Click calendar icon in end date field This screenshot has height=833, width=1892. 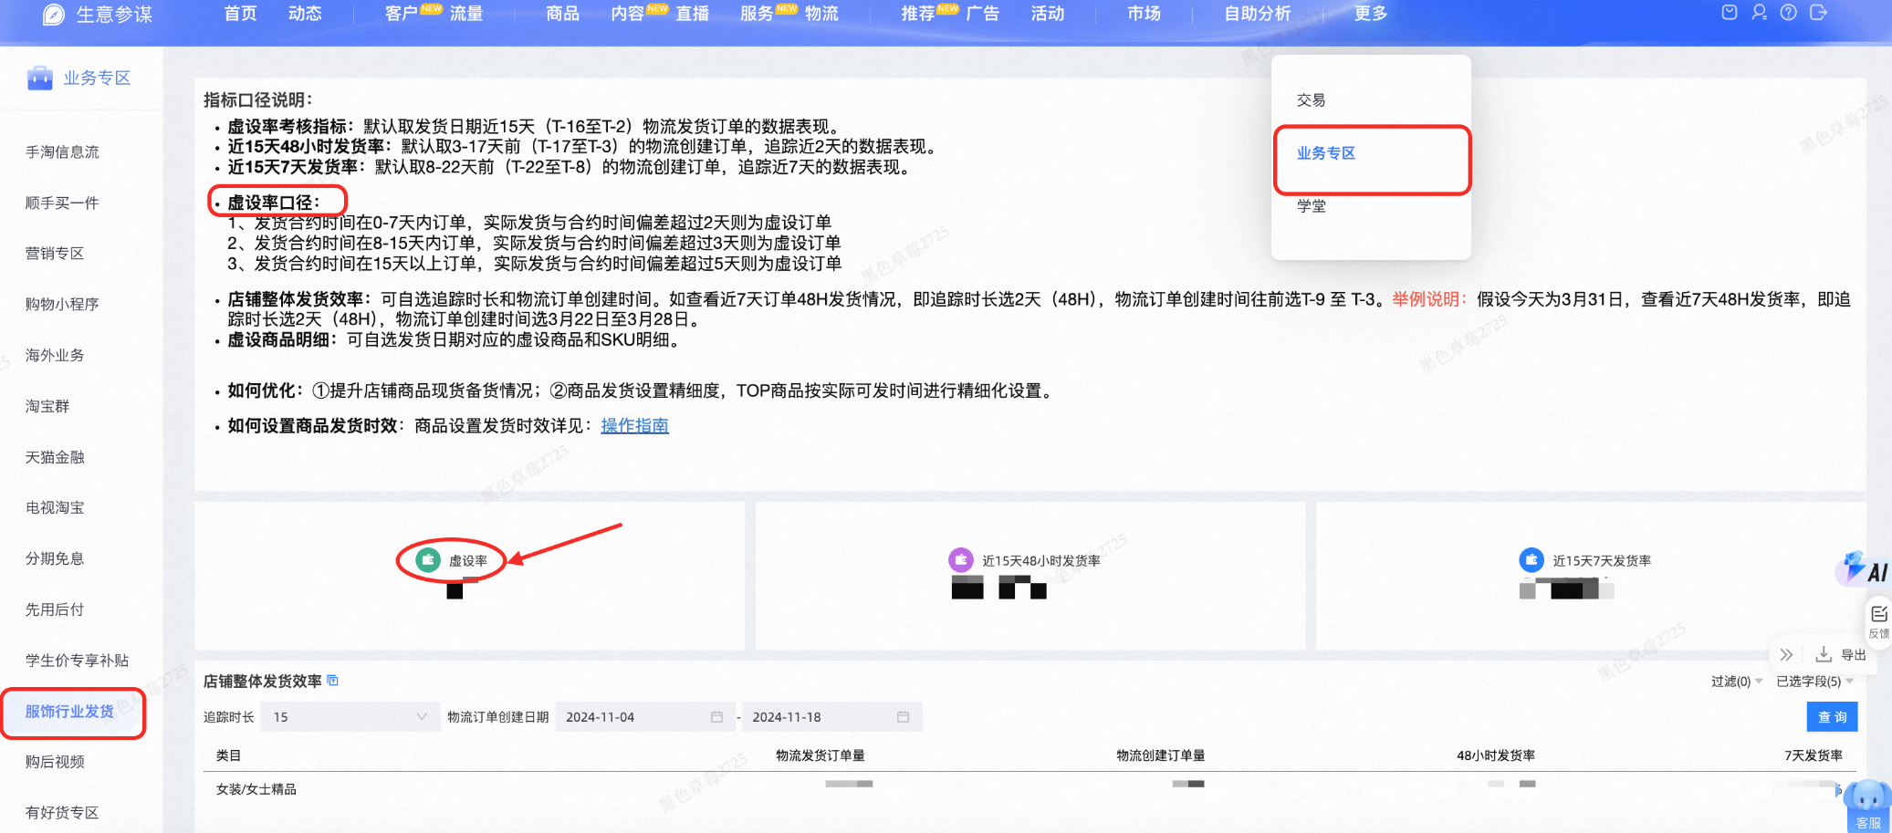point(903,717)
